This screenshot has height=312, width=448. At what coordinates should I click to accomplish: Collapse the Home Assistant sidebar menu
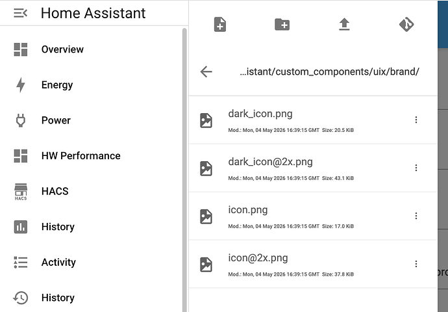pyautogui.click(x=21, y=13)
